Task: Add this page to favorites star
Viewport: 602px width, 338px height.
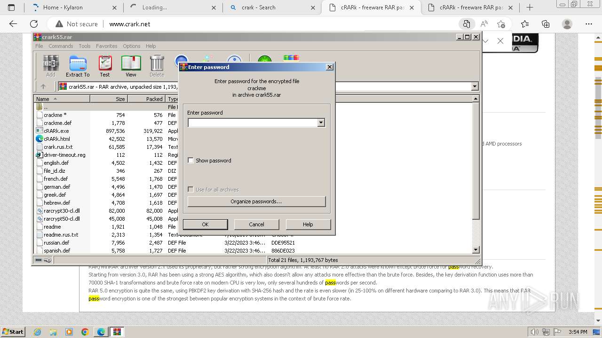Action: pyautogui.click(x=501, y=24)
